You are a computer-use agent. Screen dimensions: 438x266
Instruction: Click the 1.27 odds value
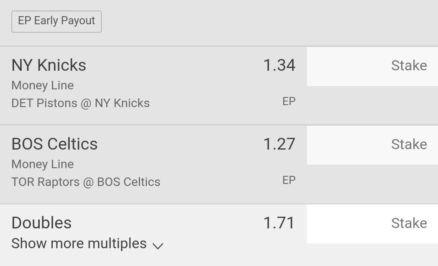[279, 144]
